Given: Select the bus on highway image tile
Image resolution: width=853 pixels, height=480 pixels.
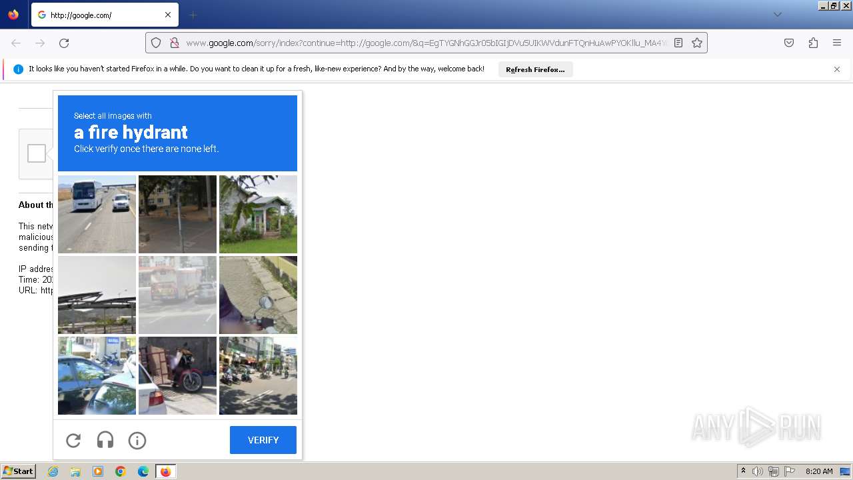Looking at the screenshot, I should coord(97,214).
